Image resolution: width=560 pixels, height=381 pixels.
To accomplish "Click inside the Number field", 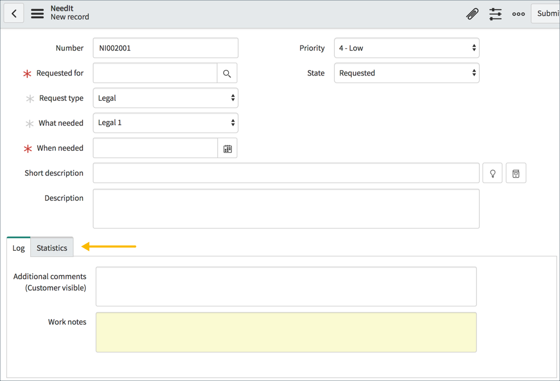I will pyautogui.click(x=165, y=48).
